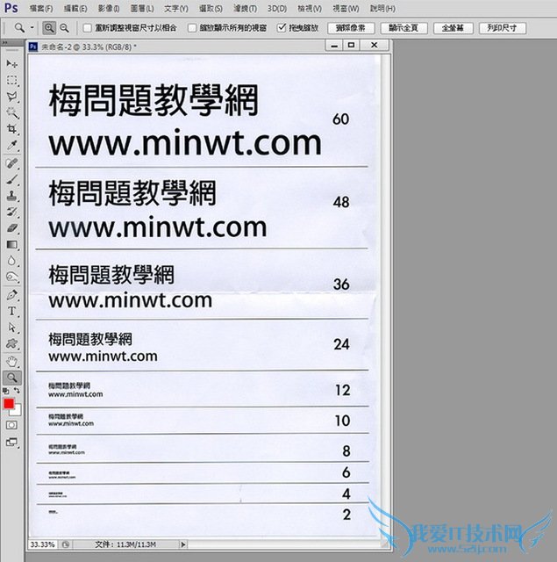This screenshot has width=557, height=562.
Task: Enable zoom all windows checkbox
Action: point(192,28)
